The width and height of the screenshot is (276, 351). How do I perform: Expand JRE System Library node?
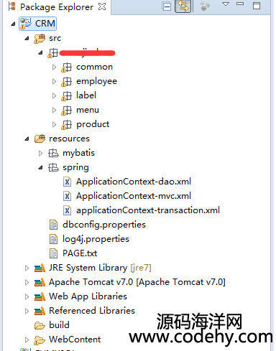[x=27, y=268]
